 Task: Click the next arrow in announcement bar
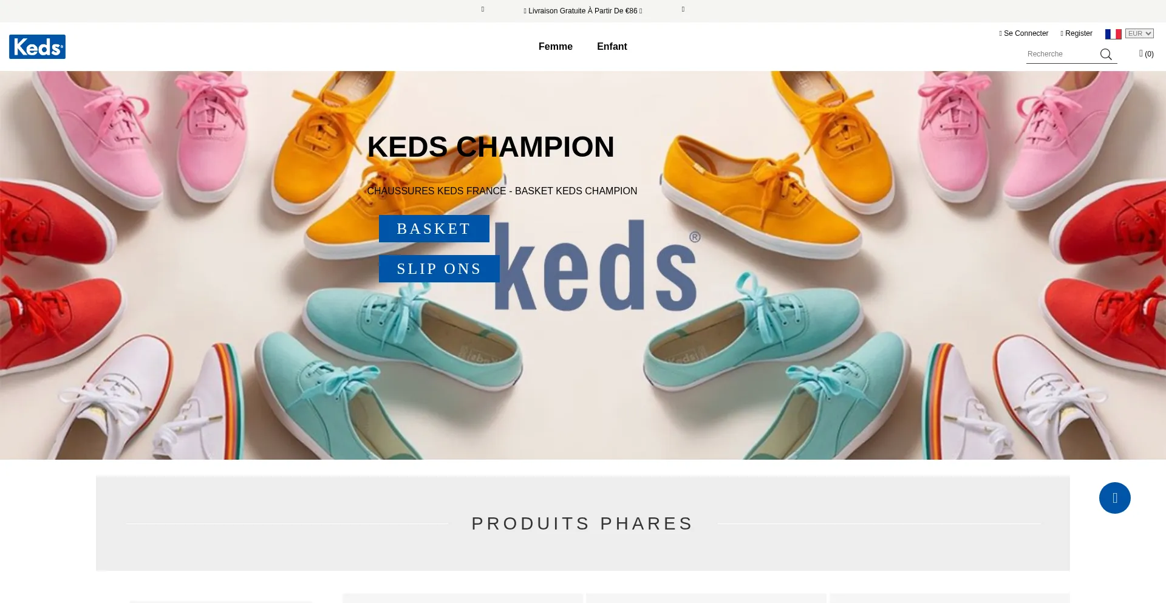(x=683, y=10)
